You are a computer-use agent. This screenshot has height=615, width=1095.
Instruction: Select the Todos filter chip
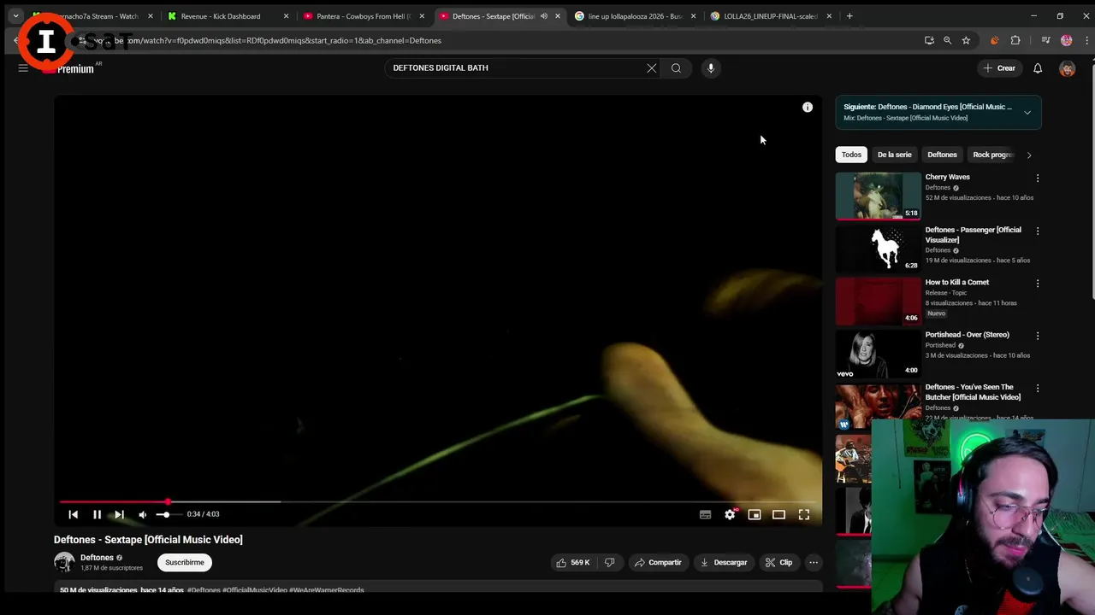tap(851, 155)
